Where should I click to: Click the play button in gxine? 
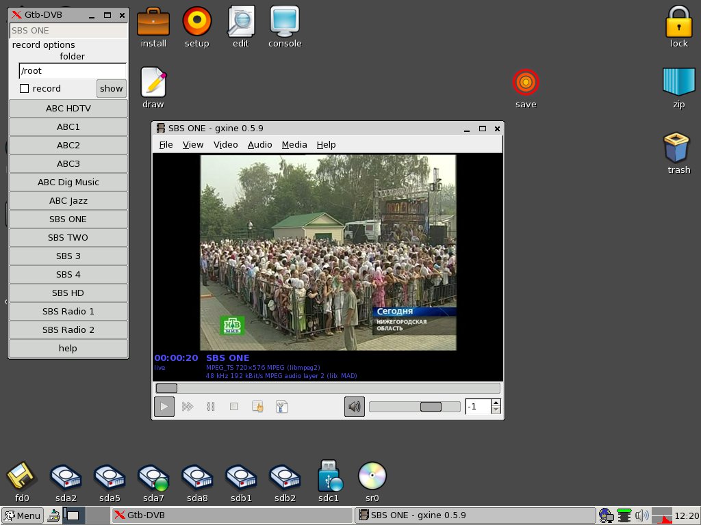[x=164, y=407]
